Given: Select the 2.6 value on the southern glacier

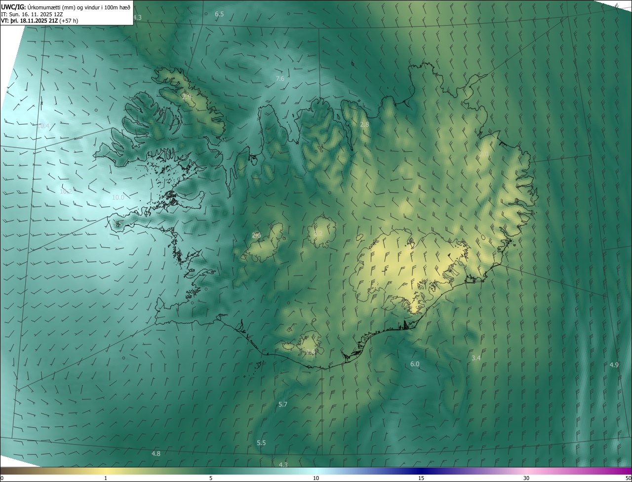Looking at the screenshot, I should click(311, 352).
